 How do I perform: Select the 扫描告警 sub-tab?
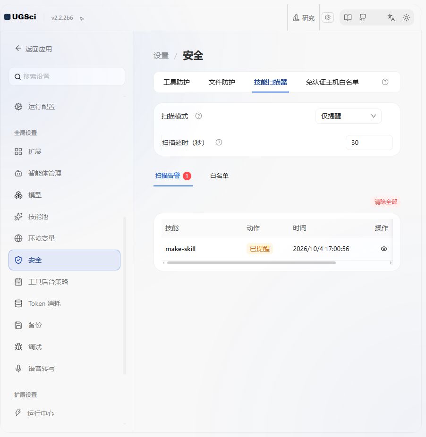(x=173, y=176)
